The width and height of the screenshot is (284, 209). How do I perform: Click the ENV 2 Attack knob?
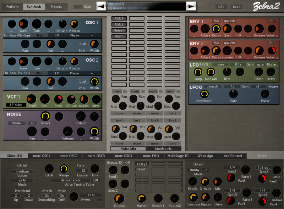[205, 51]
